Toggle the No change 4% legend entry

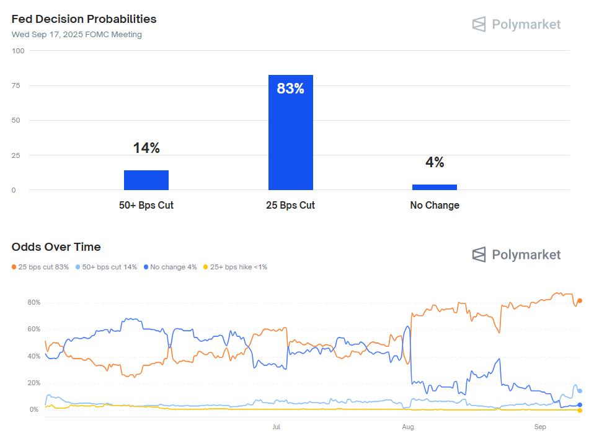[x=173, y=267]
